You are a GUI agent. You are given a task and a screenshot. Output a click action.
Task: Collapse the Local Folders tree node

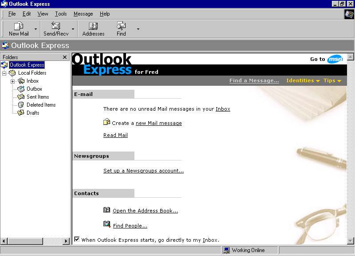[4, 73]
